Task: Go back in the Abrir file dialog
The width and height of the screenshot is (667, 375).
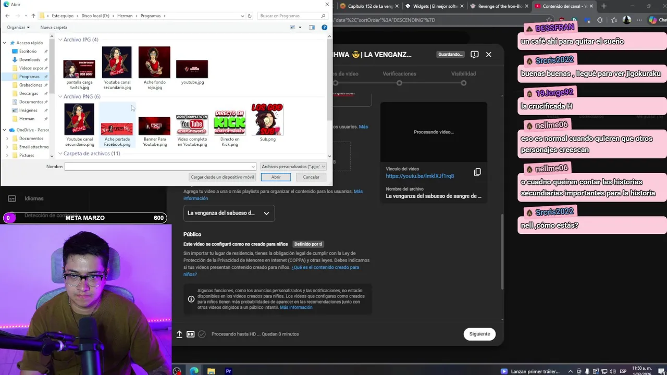Action: [x=7, y=16]
